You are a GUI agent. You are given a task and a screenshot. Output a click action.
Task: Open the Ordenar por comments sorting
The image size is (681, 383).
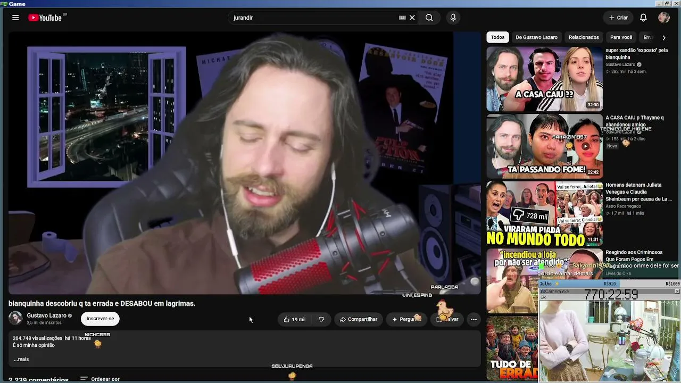(100, 379)
